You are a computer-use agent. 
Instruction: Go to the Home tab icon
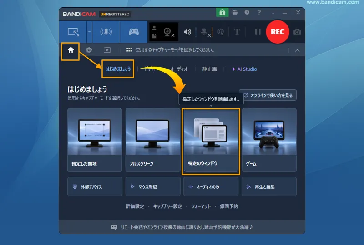point(71,50)
